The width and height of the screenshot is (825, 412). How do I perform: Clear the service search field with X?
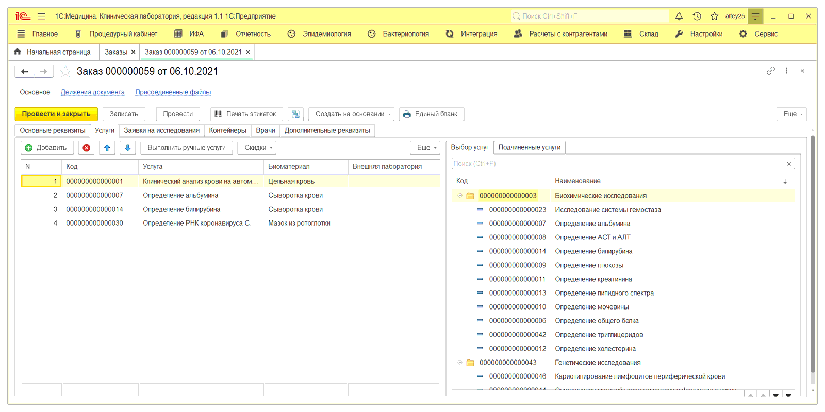click(x=789, y=164)
